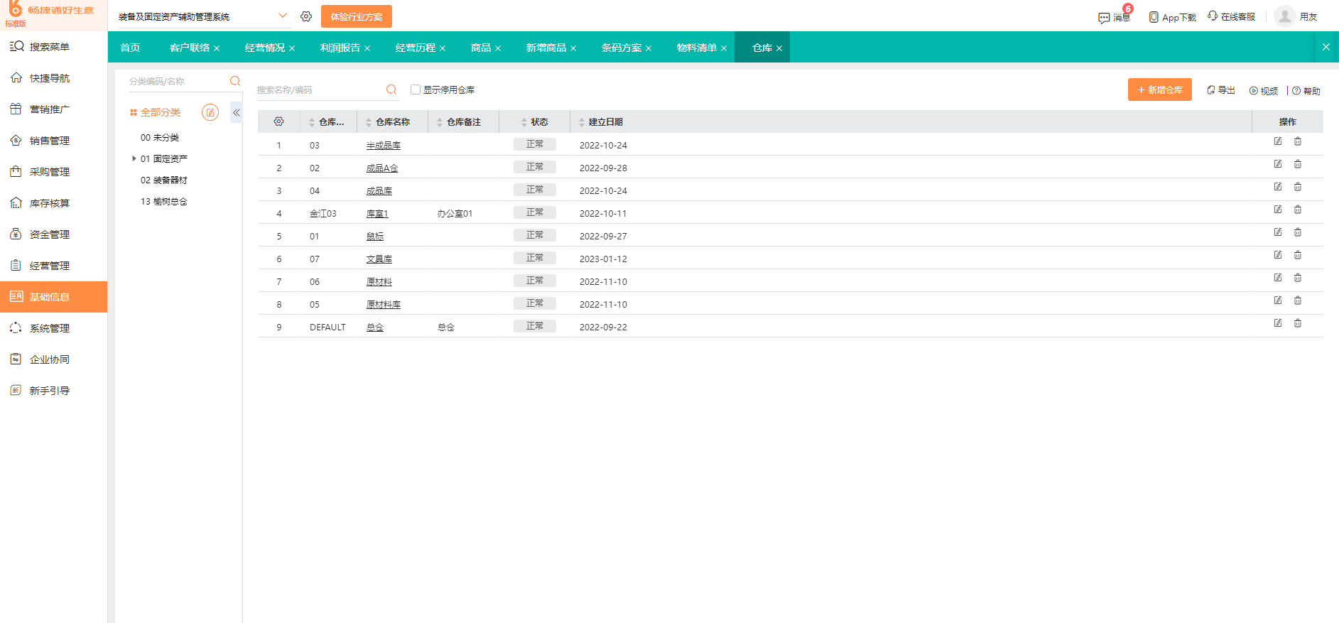
Task: Edit the 06 原材料 row
Action: (1278, 278)
